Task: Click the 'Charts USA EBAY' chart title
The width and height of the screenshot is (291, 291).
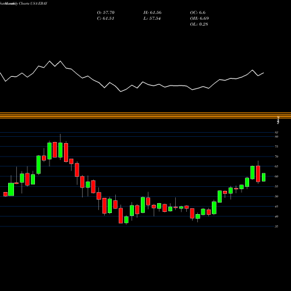Action: [x=33, y=3]
